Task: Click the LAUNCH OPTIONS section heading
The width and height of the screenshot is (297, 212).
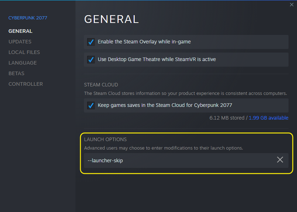Action: coord(105,139)
